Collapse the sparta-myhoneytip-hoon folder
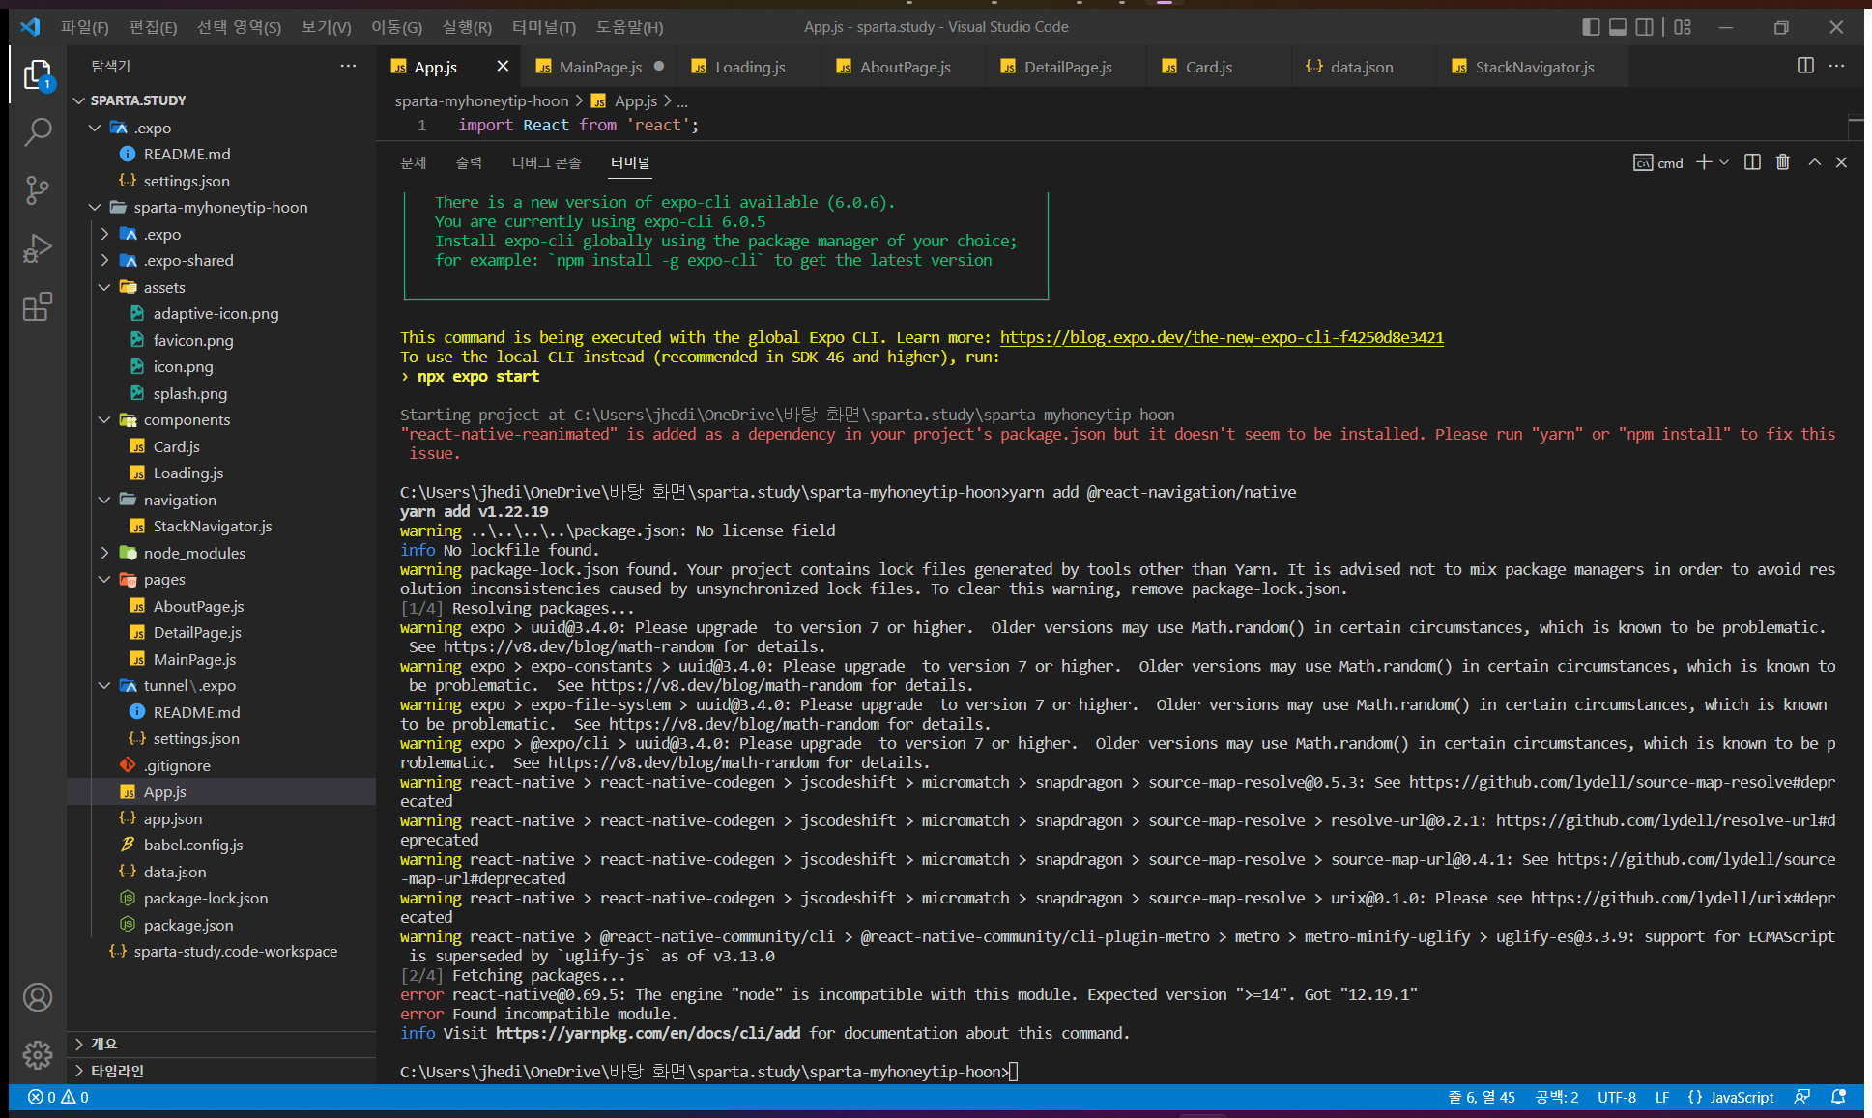This screenshot has height=1118, width=1872. [95, 207]
